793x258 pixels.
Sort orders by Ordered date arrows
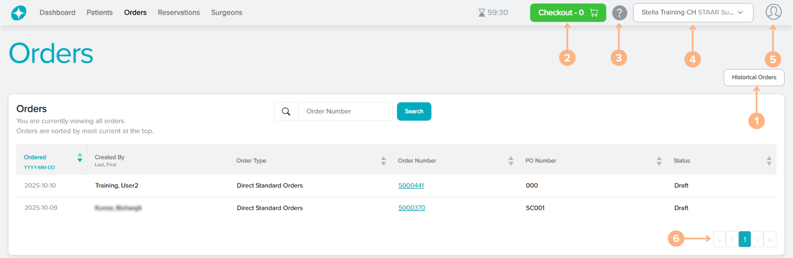80,157
